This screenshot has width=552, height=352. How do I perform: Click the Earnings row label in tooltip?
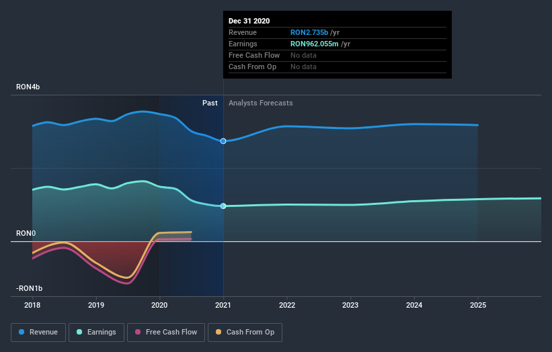pos(243,44)
